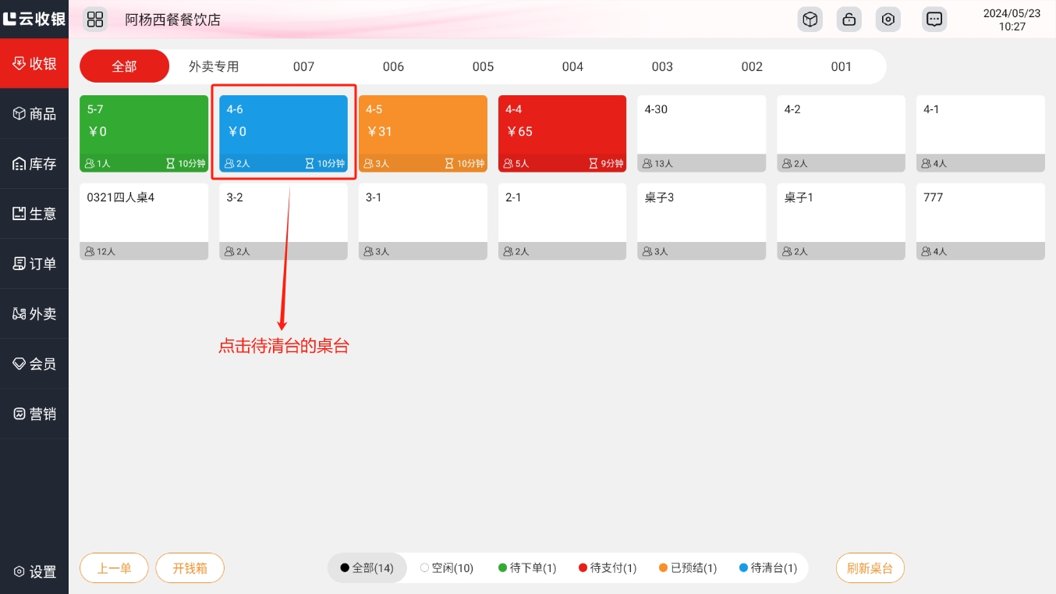Viewport: 1056px width, 594px height.
Task: Open 会员 members section in sidebar
Action: point(34,364)
